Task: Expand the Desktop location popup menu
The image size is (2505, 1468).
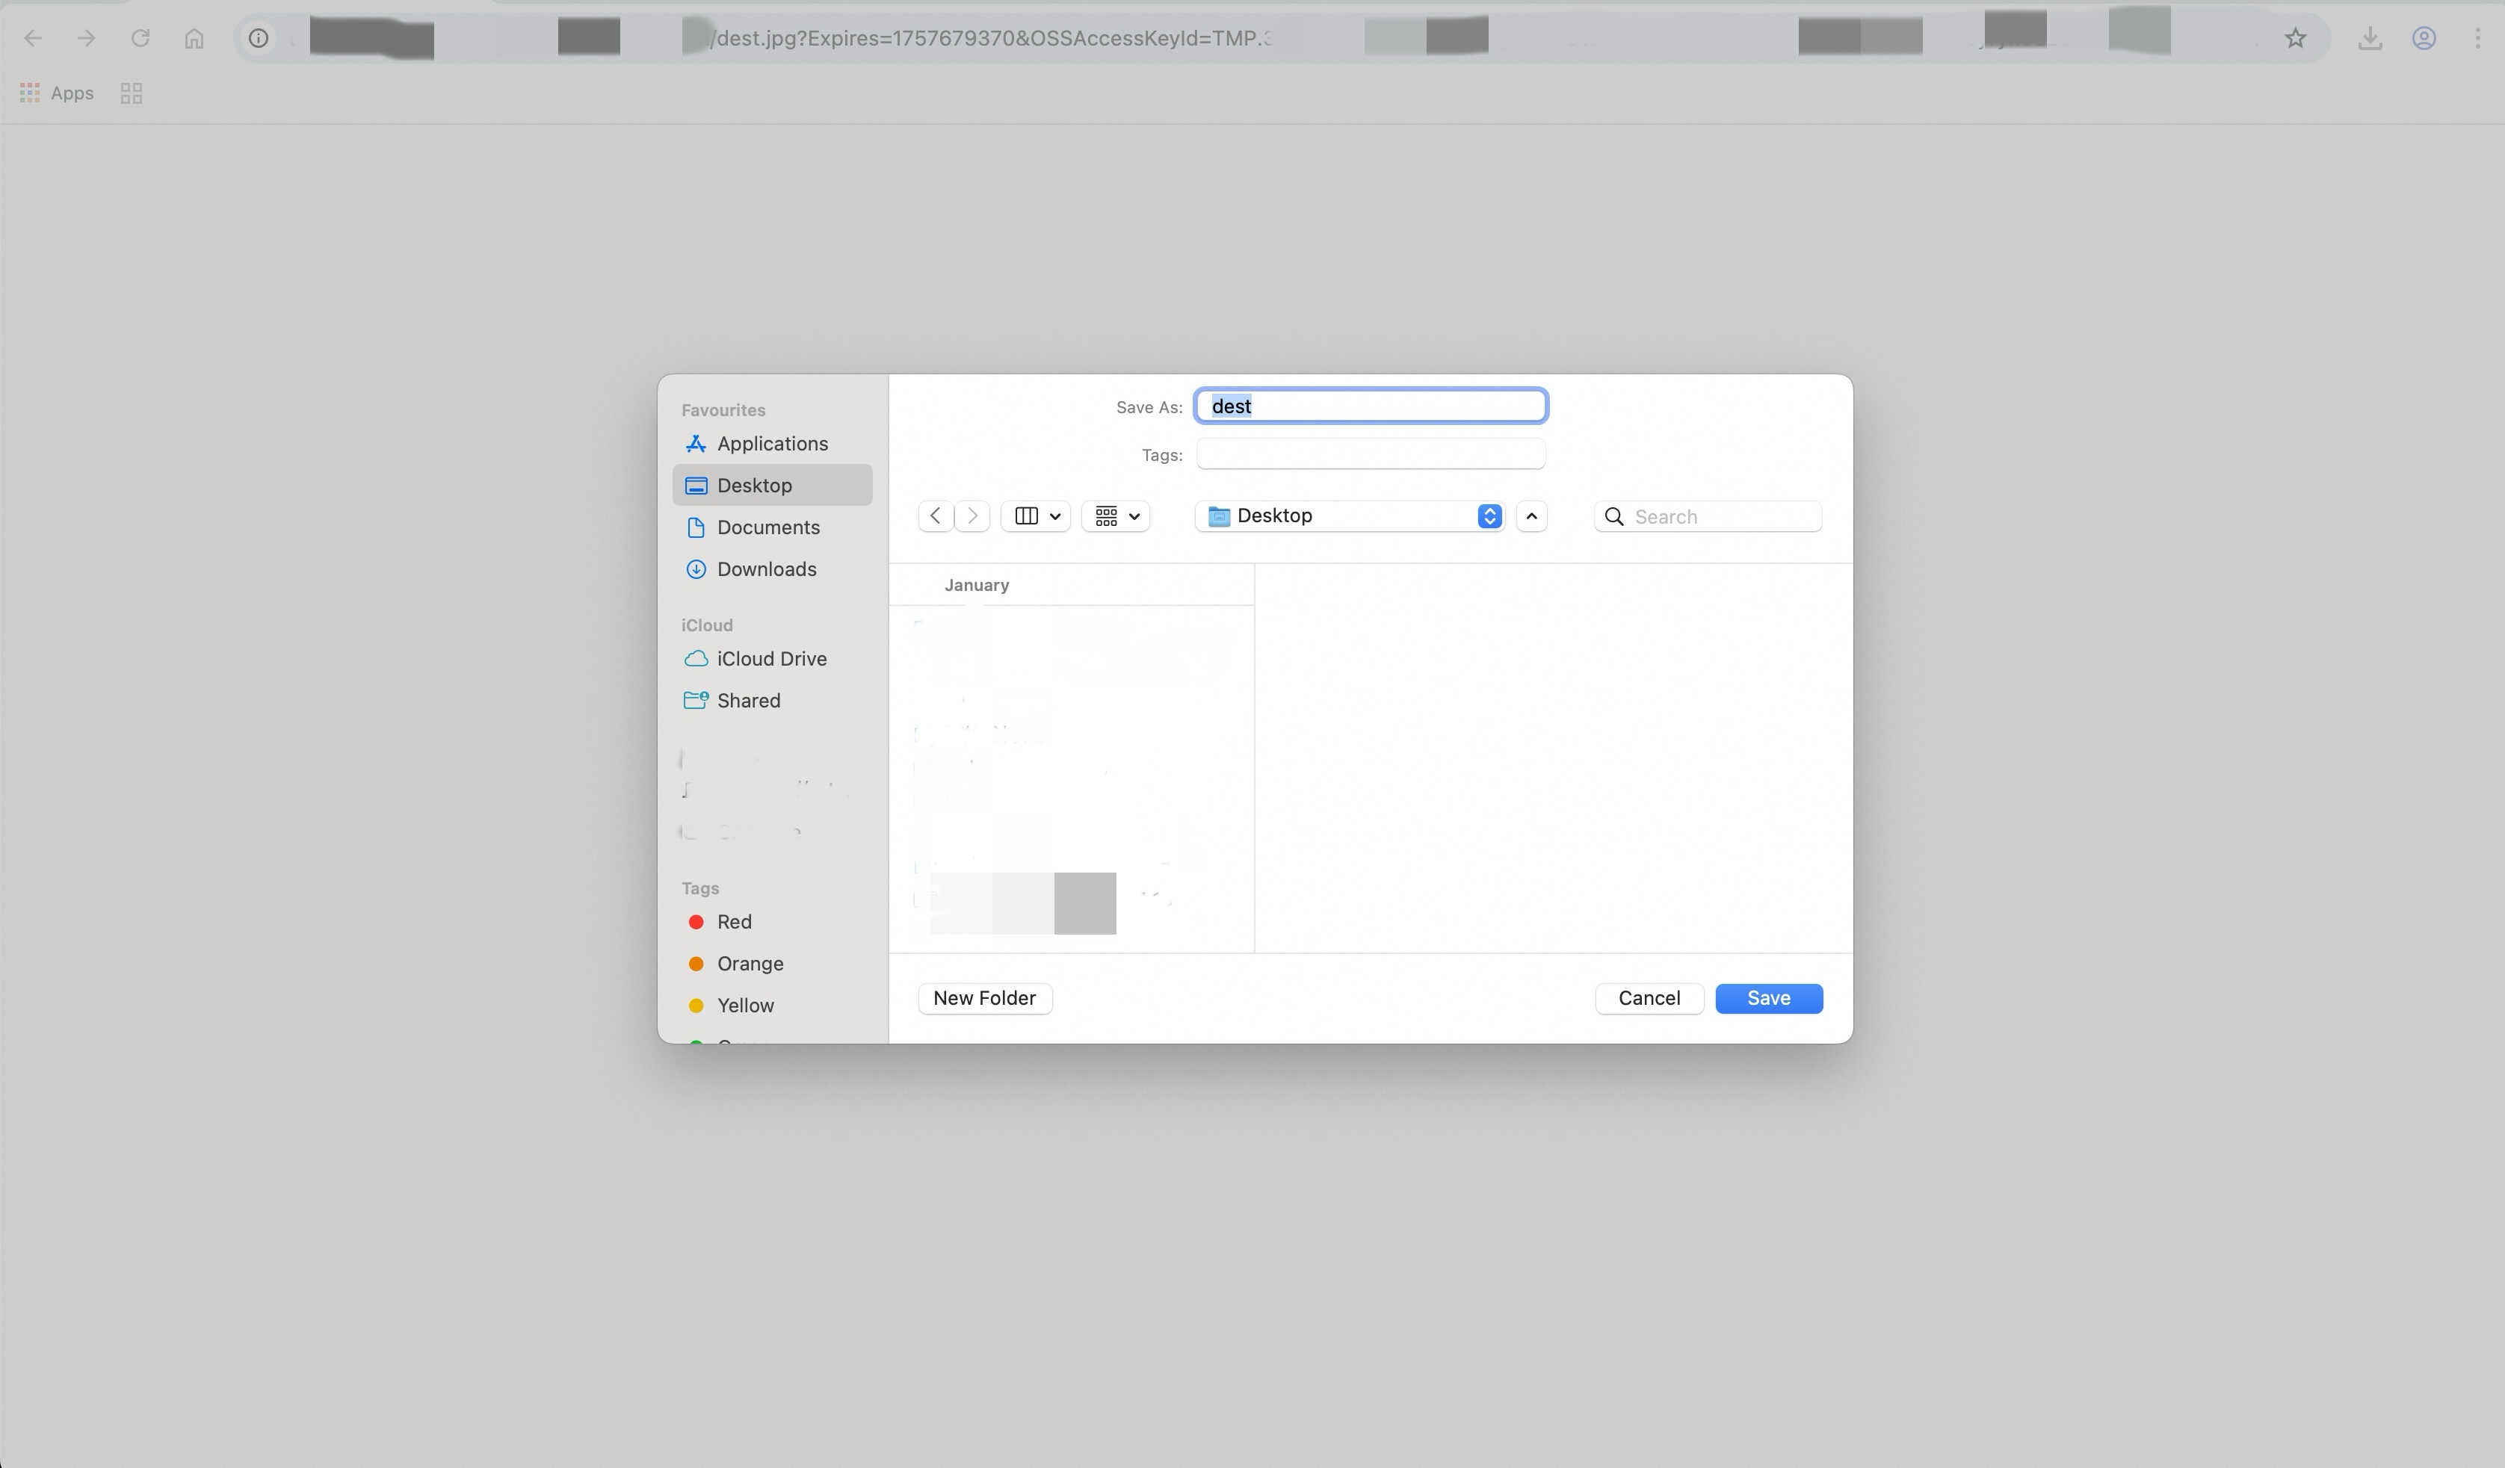Action: coord(1350,515)
